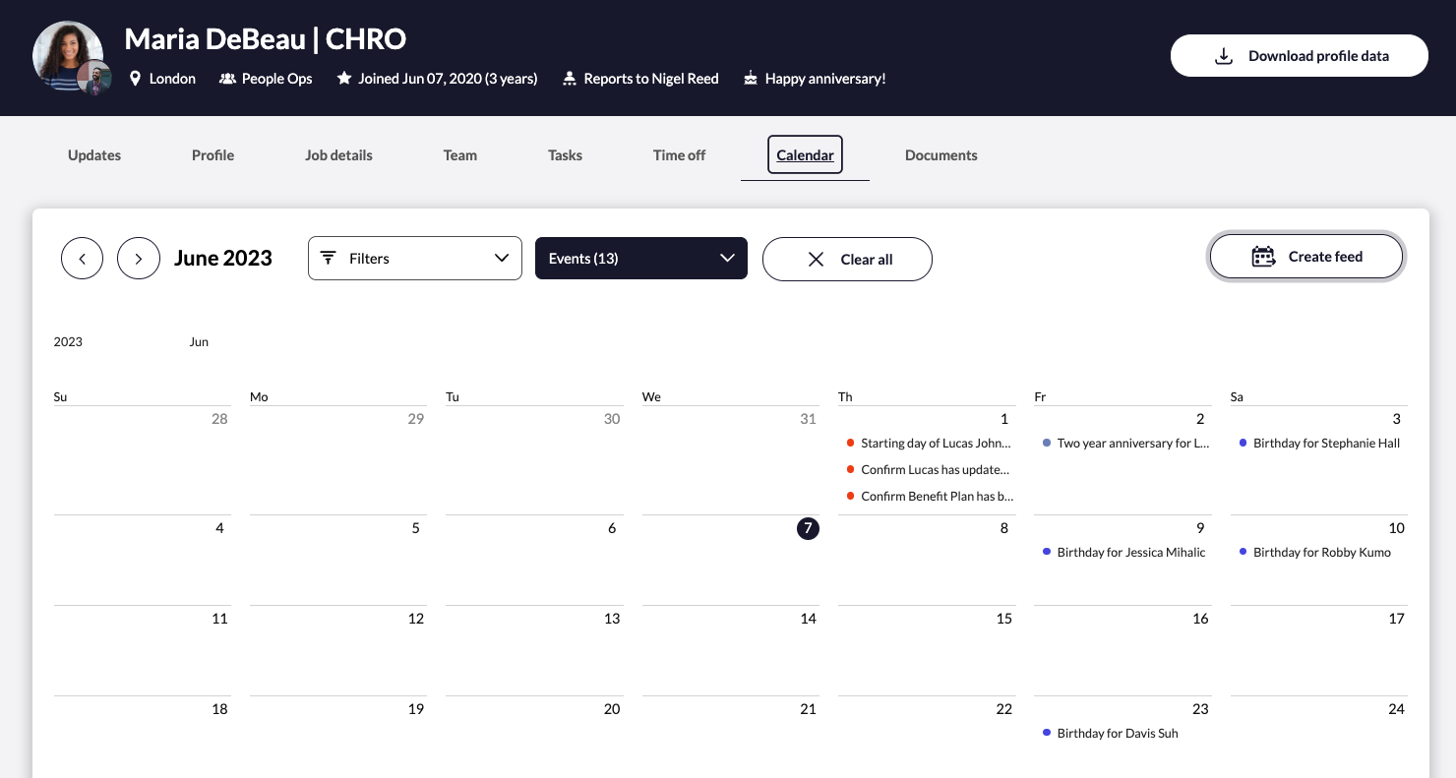Advance to next month with right arrow
Screen dimensions: 1456x778
(139, 259)
